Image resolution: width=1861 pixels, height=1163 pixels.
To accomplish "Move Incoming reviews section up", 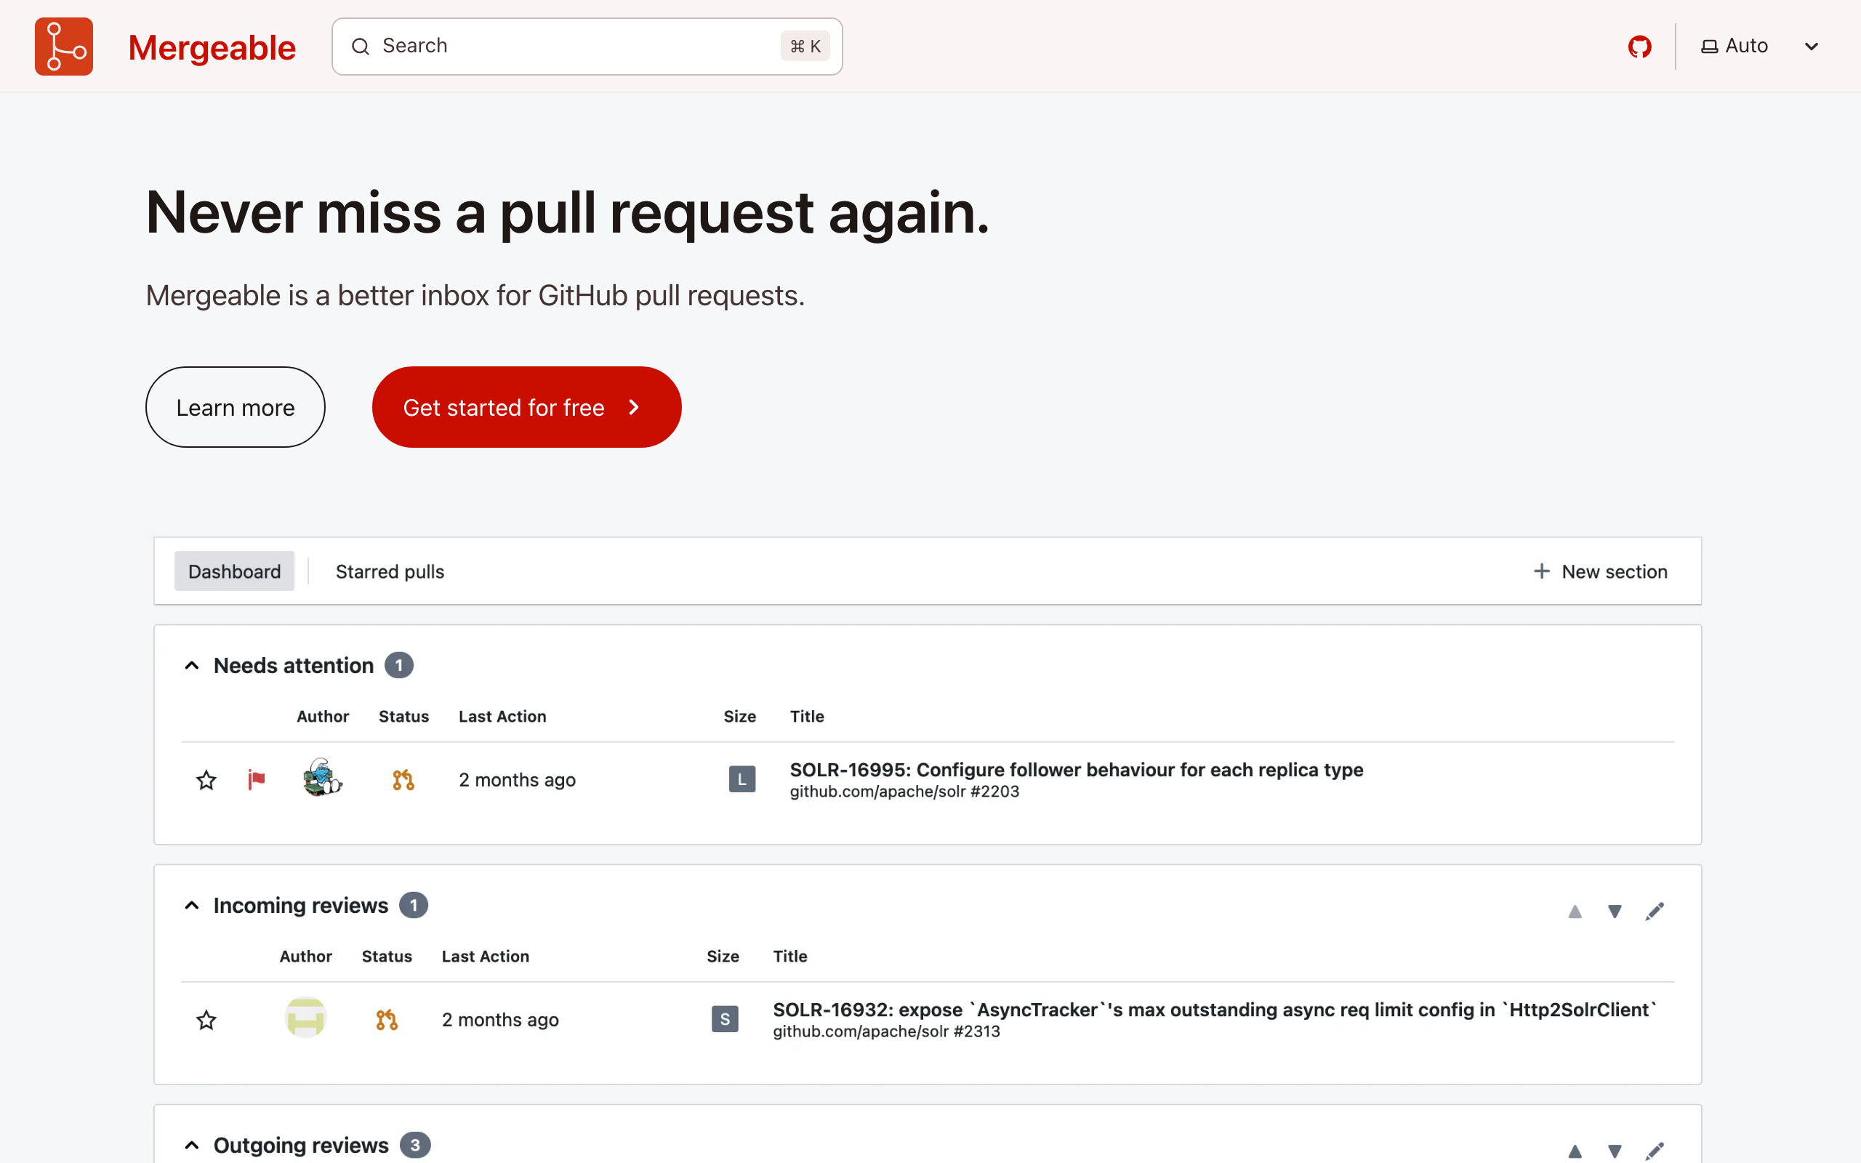I will coord(1574,912).
